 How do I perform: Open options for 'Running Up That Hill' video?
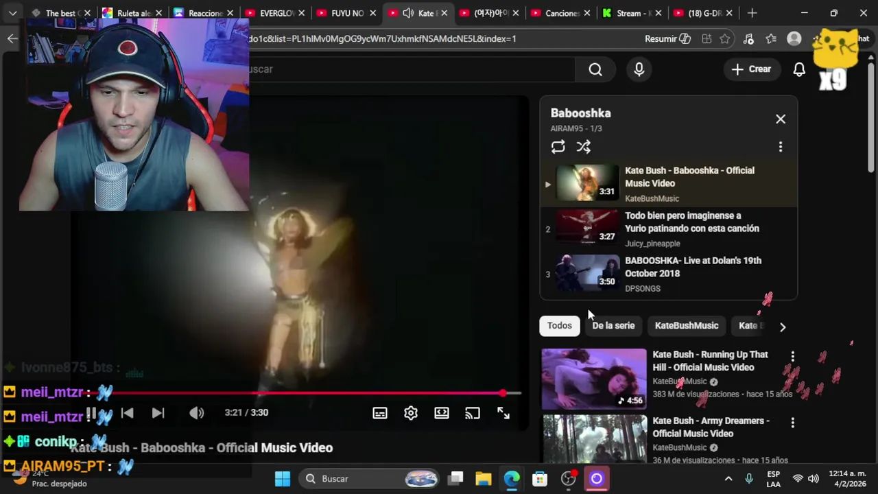coord(793,356)
